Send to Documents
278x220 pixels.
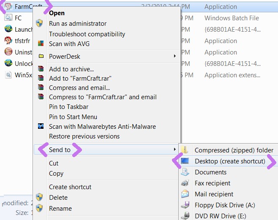point(211,172)
